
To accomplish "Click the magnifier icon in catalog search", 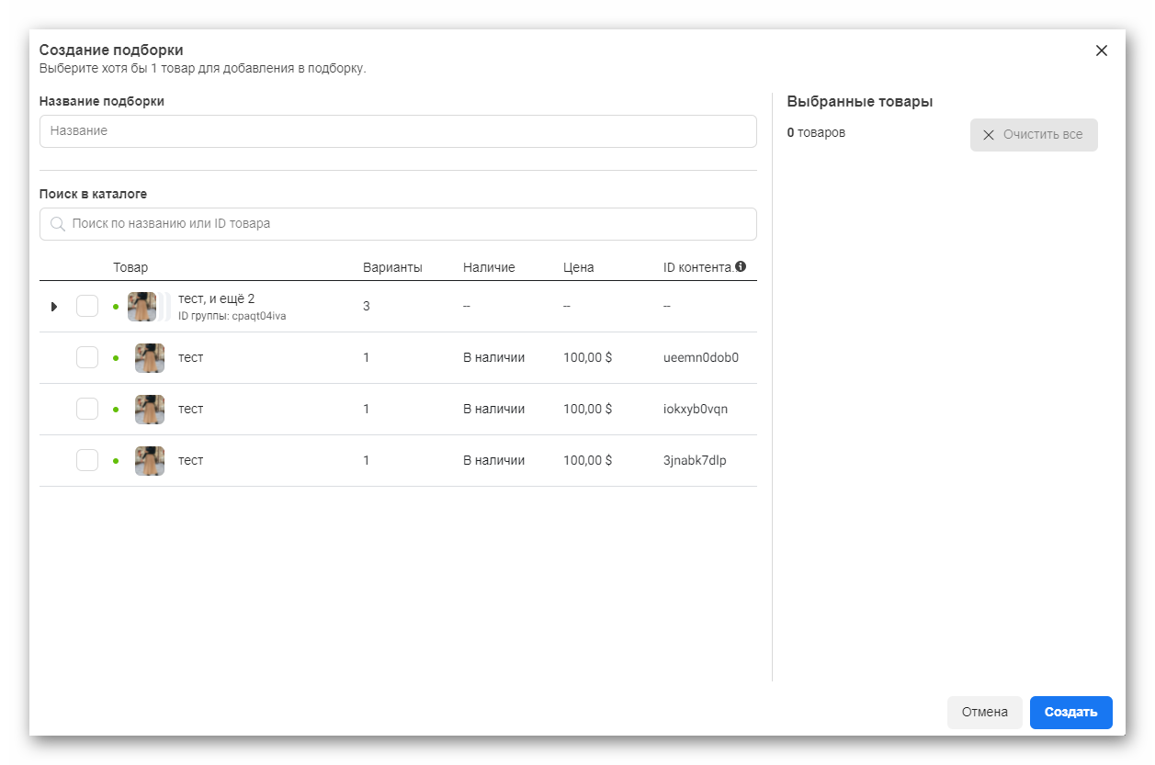I will (58, 224).
